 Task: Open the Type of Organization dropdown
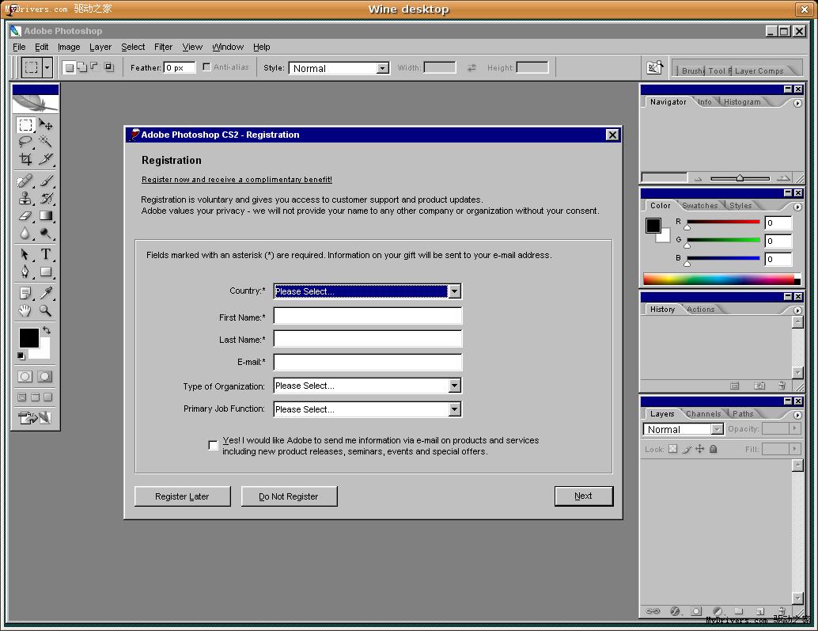tap(454, 386)
